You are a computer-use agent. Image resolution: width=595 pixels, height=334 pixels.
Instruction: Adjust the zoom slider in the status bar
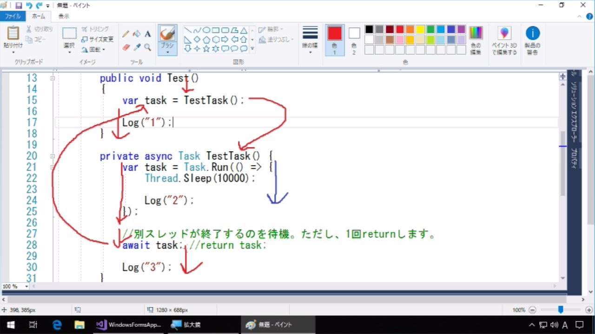(561, 310)
